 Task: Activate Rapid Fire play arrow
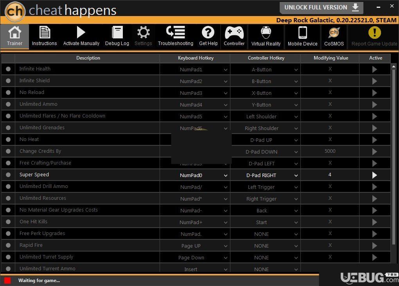[374, 246]
